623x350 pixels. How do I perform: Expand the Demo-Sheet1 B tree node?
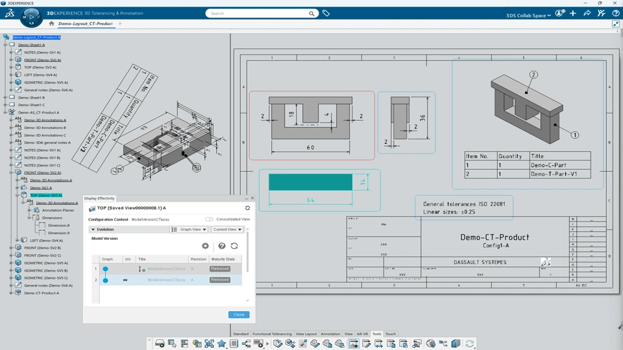[5, 97]
